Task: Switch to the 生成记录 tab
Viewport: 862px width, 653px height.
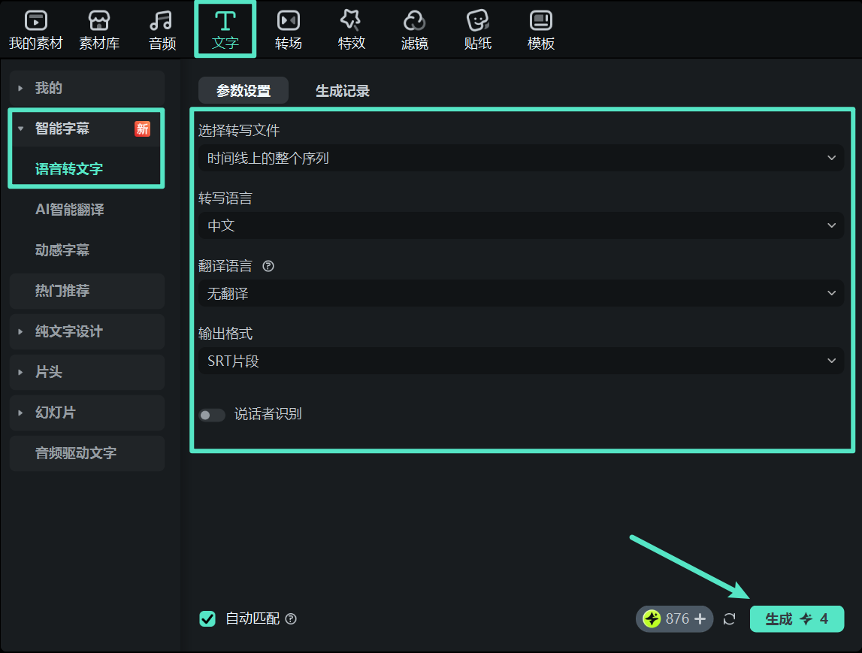Action: pos(343,90)
